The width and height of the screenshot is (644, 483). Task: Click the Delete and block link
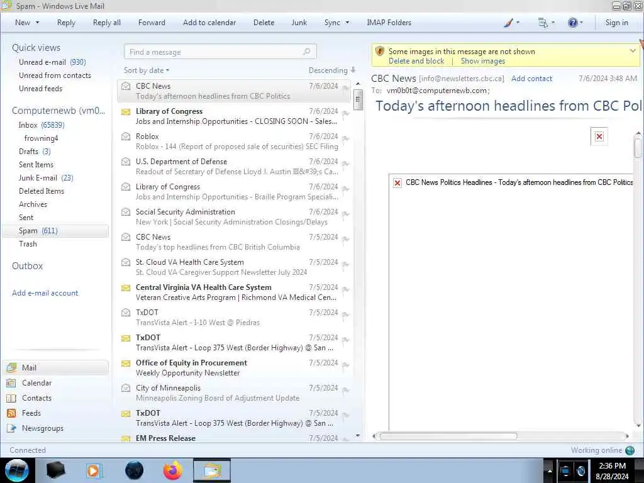coord(416,61)
